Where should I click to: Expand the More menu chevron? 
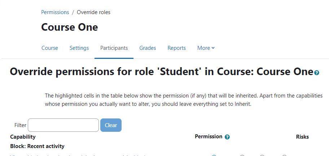pyautogui.click(x=213, y=48)
